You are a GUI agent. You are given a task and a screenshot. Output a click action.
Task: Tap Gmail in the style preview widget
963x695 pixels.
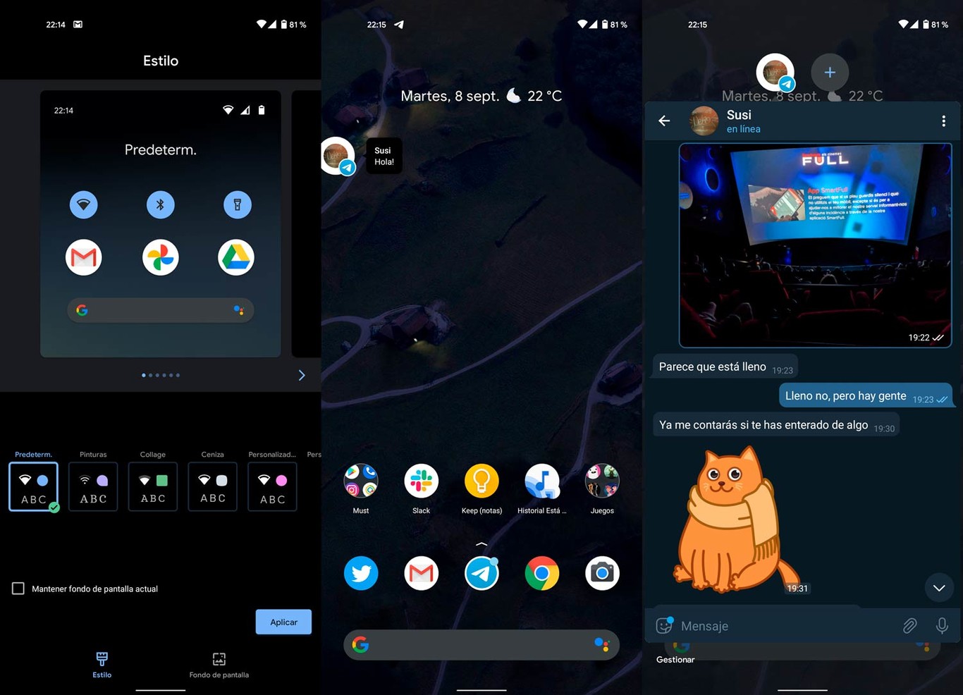pos(83,257)
